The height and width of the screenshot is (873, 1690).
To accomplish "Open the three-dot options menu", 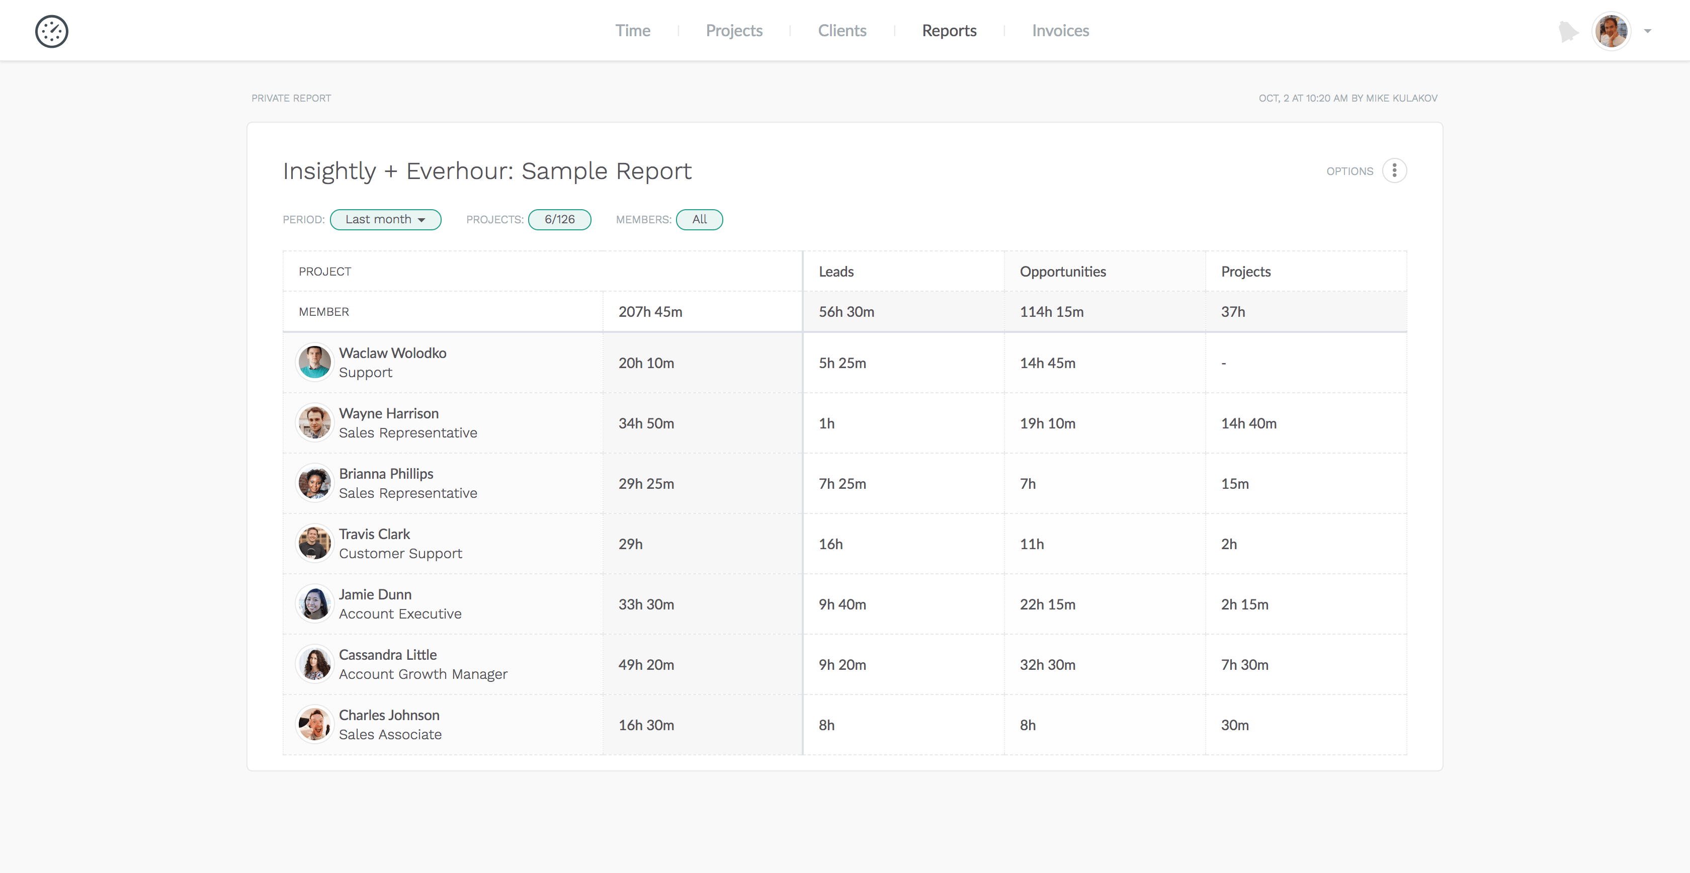I will 1394,170.
